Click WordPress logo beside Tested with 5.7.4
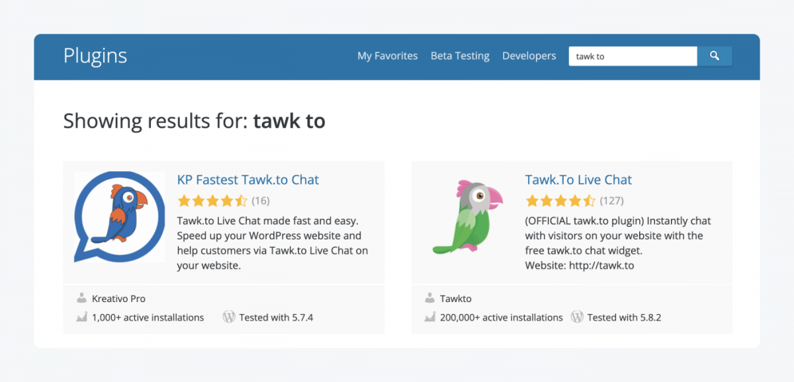 [x=229, y=317]
